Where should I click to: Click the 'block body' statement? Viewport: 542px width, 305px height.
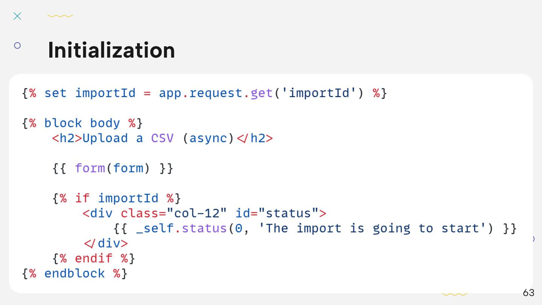point(82,123)
